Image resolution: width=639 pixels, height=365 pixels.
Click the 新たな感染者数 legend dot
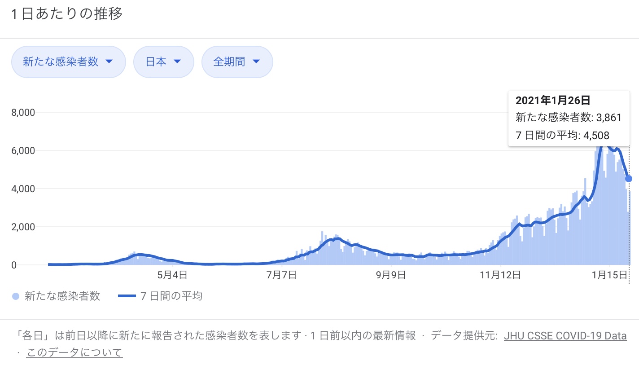[16, 296]
